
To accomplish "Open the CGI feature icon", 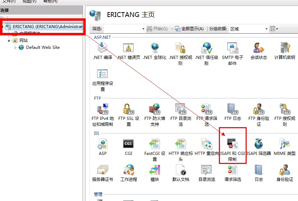I will [128, 147].
